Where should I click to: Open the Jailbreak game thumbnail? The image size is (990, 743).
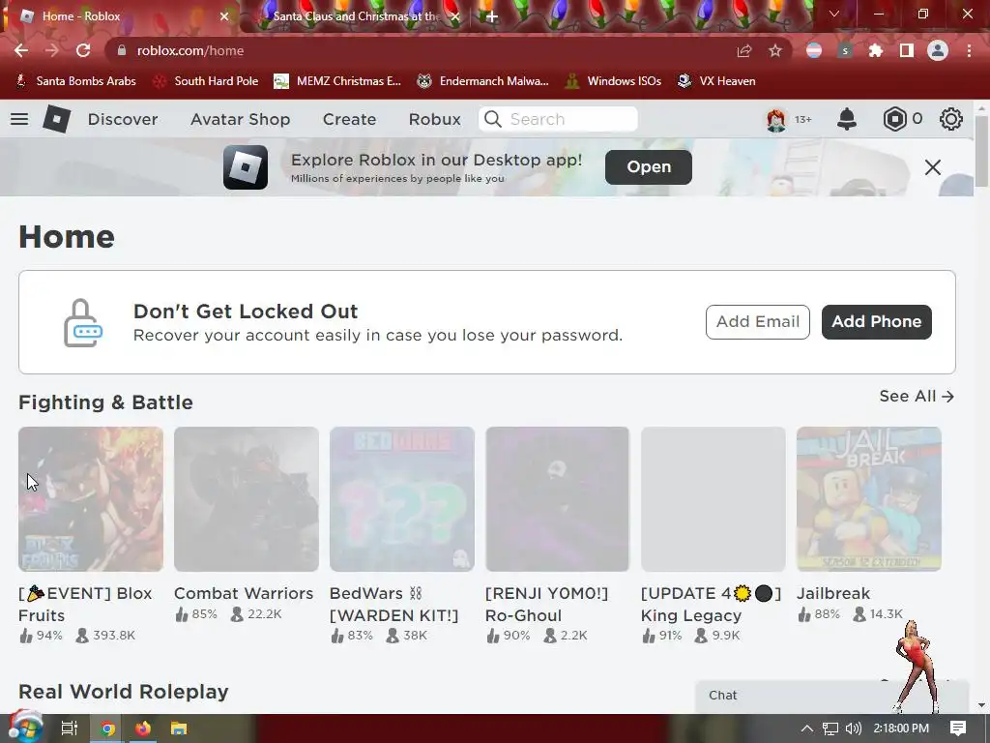(869, 499)
